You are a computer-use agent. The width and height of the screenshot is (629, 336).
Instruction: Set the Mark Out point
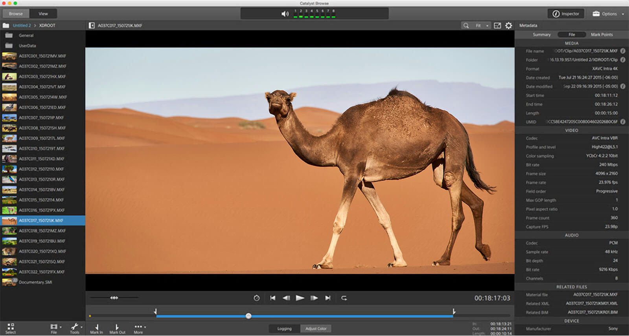tap(117, 329)
